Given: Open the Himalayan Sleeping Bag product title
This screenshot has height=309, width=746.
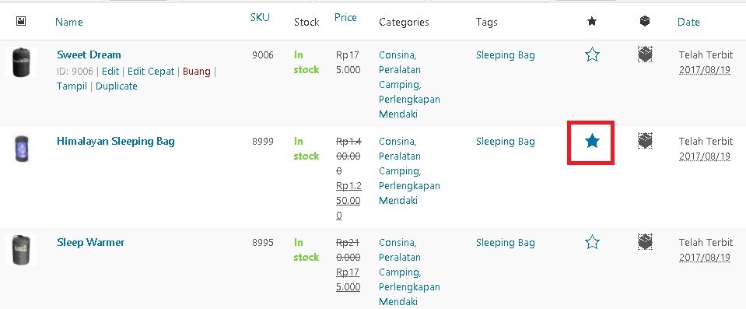Looking at the screenshot, I should [x=116, y=142].
